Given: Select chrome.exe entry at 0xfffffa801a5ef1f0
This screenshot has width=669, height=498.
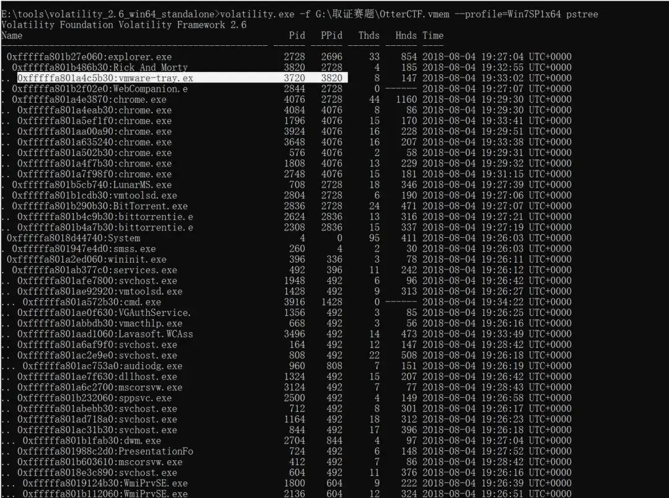Looking at the screenshot, I should 94,121.
